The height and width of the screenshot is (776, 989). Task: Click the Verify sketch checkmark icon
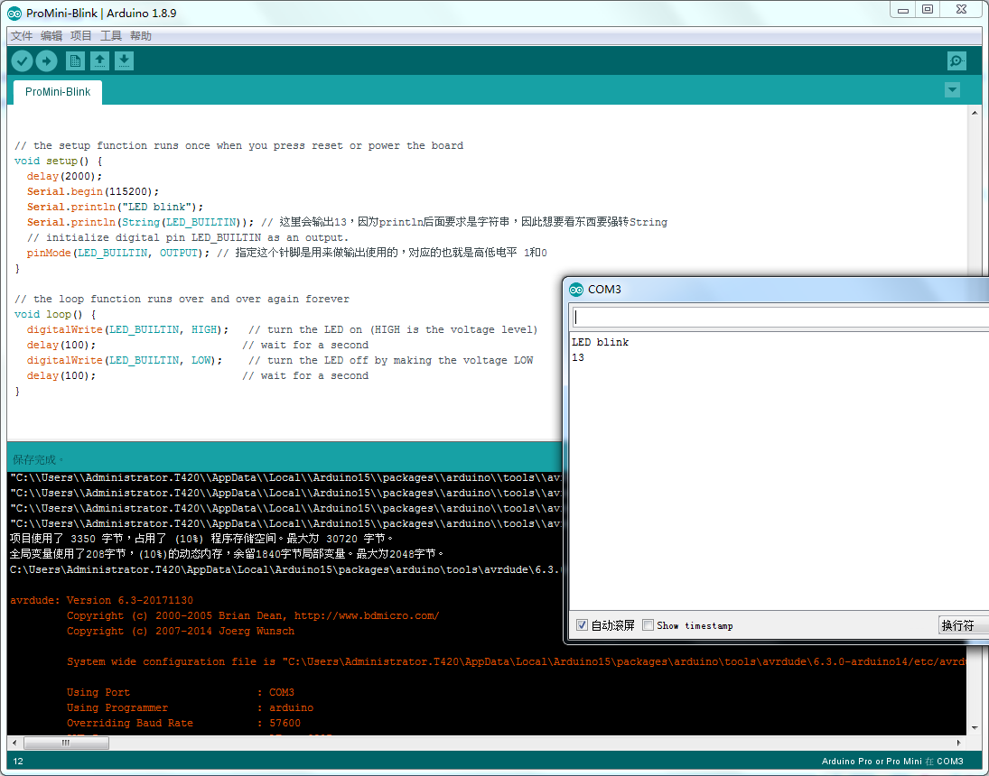coord(22,61)
